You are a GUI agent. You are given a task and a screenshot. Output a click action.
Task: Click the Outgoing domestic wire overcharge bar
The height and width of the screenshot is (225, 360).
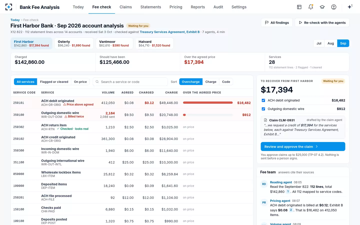coord(208,115)
